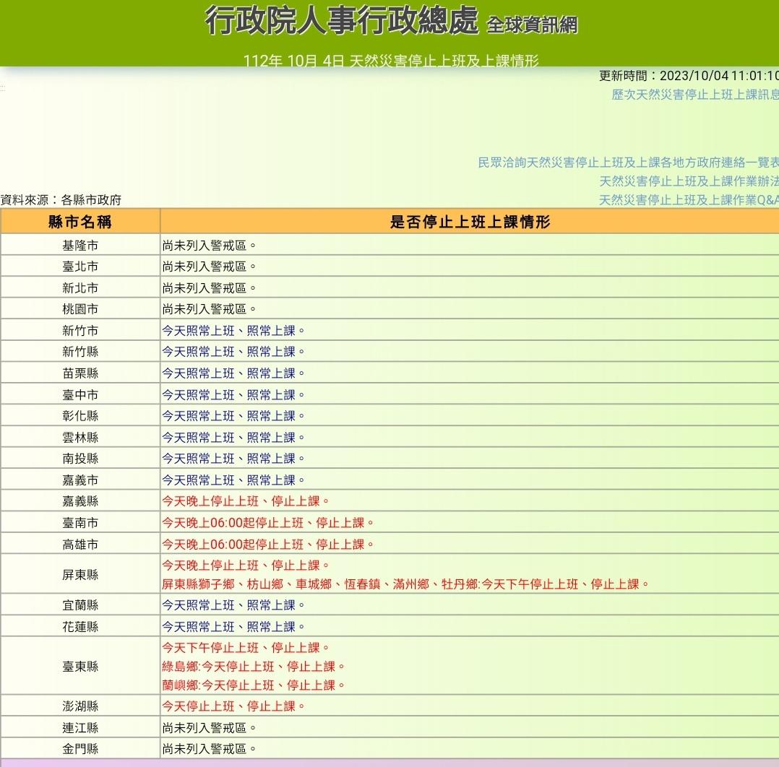Click the 蘭嶼鄉 closure notice text

click(254, 685)
